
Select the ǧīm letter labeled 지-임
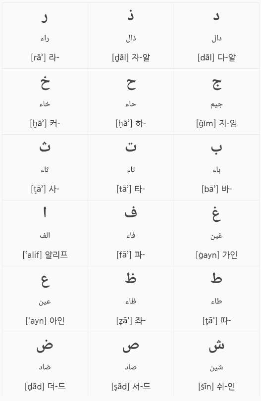click(216, 101)
